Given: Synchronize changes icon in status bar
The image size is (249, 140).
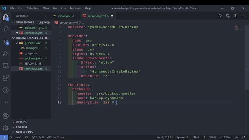Looking at the screenshot, I should (26, 137).
